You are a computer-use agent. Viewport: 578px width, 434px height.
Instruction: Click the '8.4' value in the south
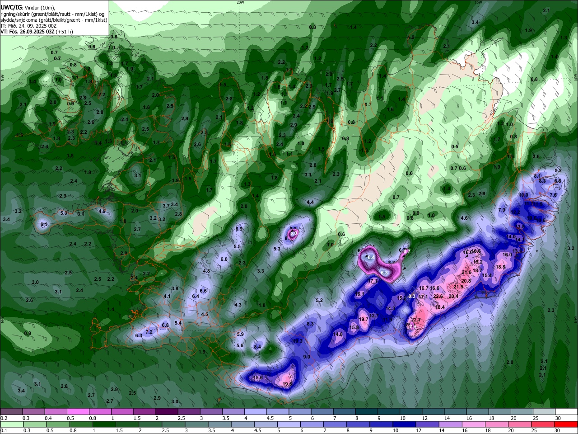[x=257, y=347]
